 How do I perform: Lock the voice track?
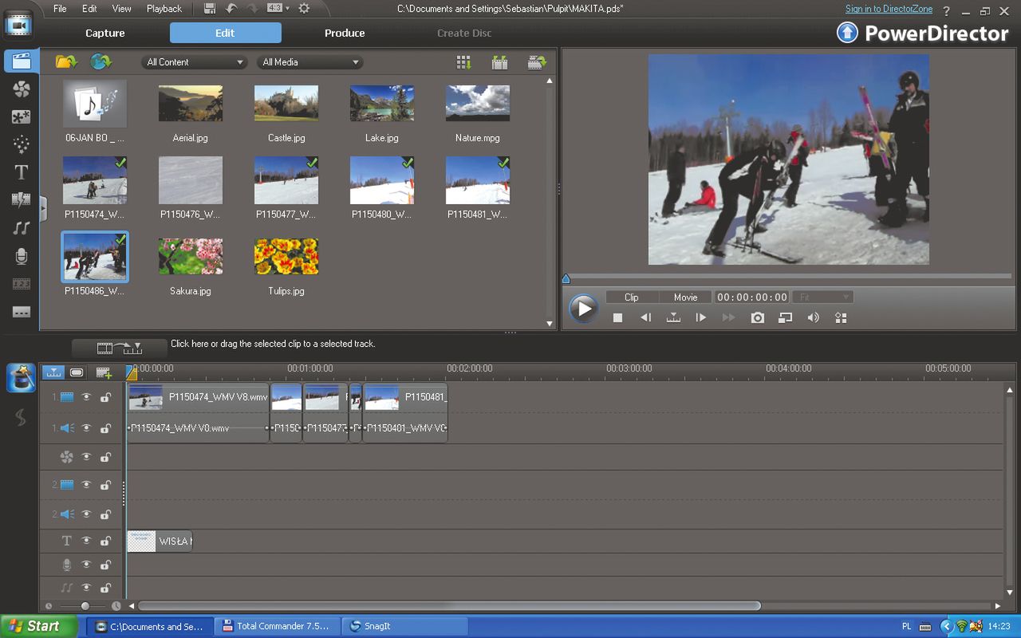105,565
